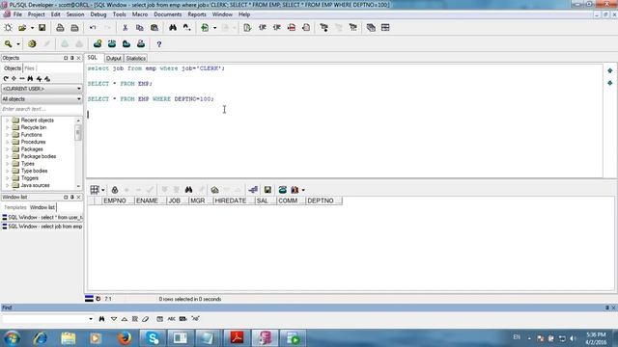Viewport: 618px width, 347px height.
Task: Click result grid binoculars search icon
Action: coord(189,190)
